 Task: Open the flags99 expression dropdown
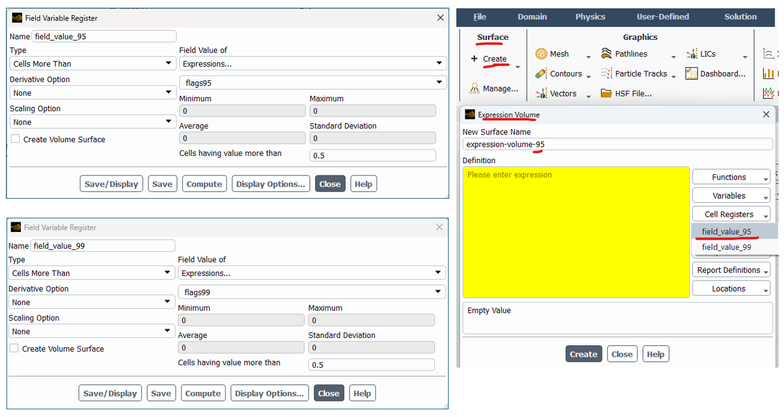[x=312, y=292]
